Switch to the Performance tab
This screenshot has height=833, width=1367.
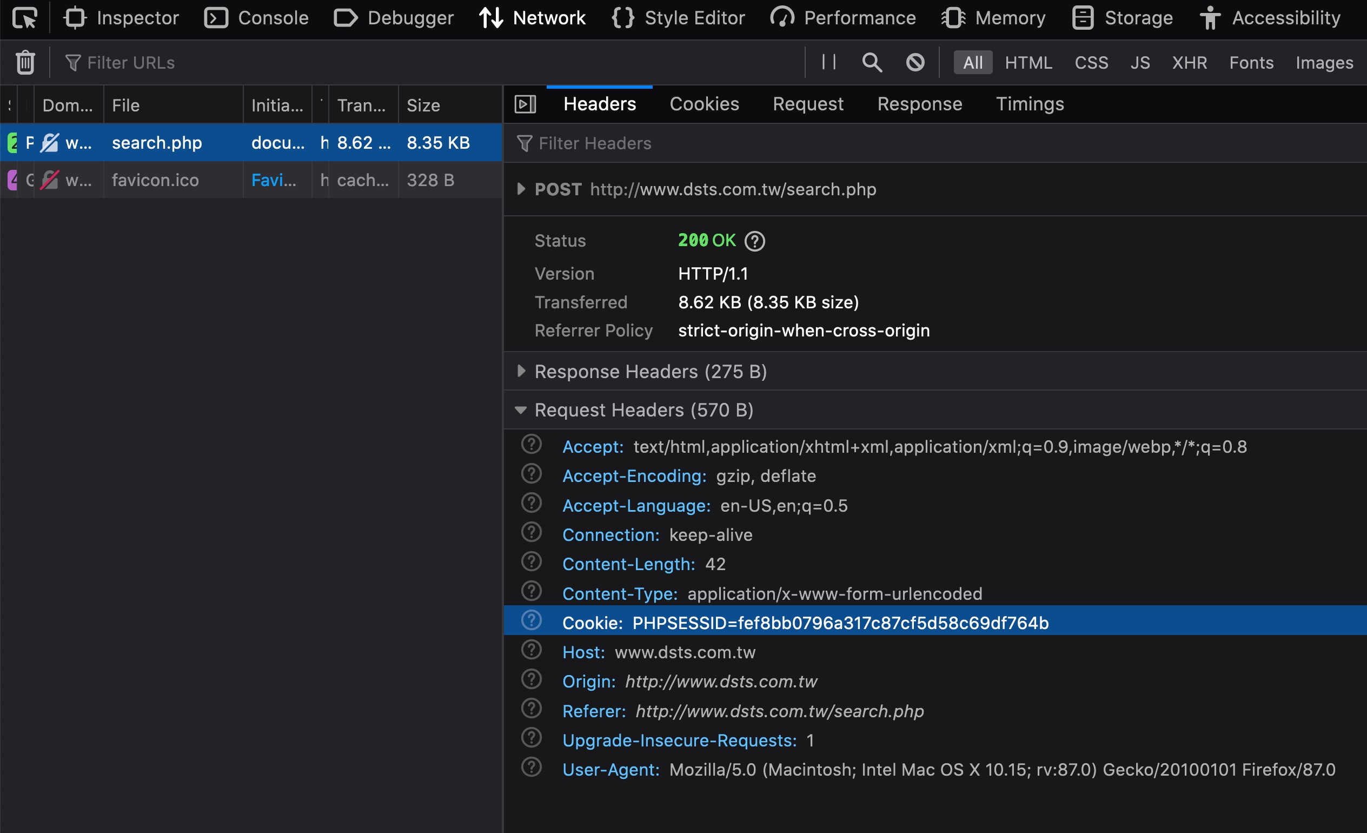tap(843, 18)
